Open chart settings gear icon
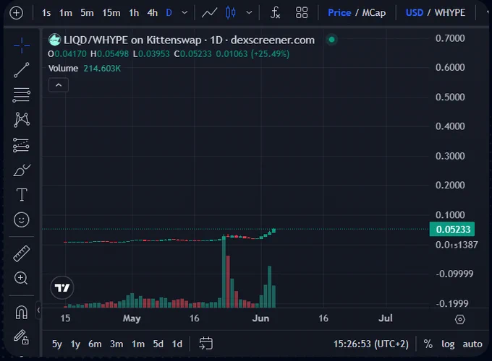 (460, 319)
